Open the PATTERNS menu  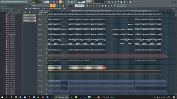11,2
